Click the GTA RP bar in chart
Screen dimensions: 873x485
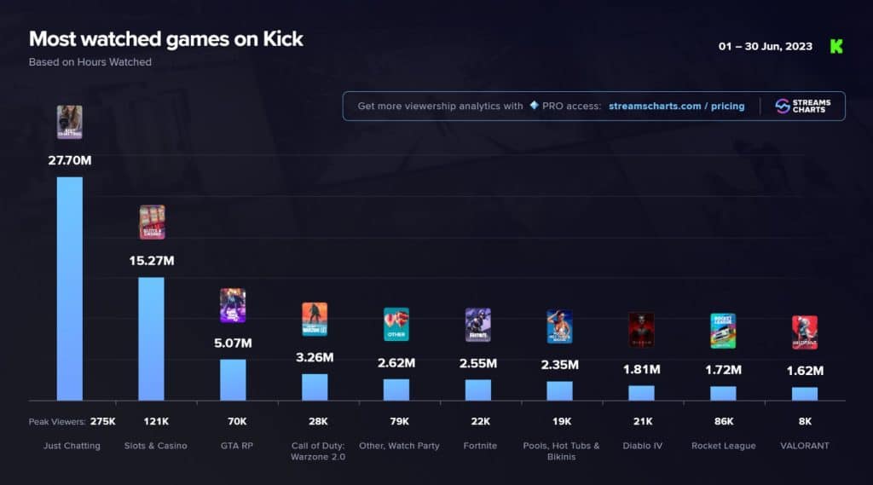coord(233,380)
